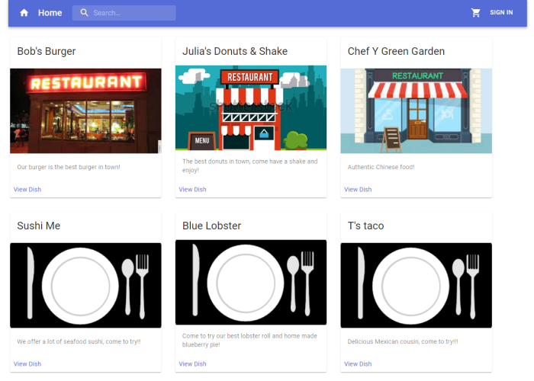Click the search magnifier icon
This screenshot has width=534, height=381.
click(x=84, y=13)
